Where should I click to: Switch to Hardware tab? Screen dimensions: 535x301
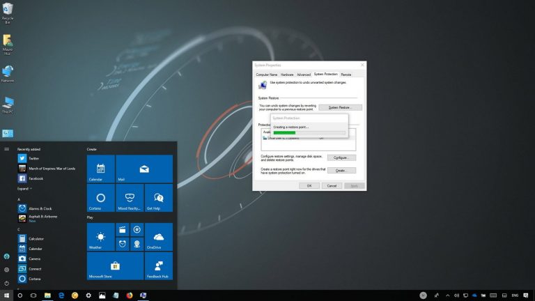[287, 75]
